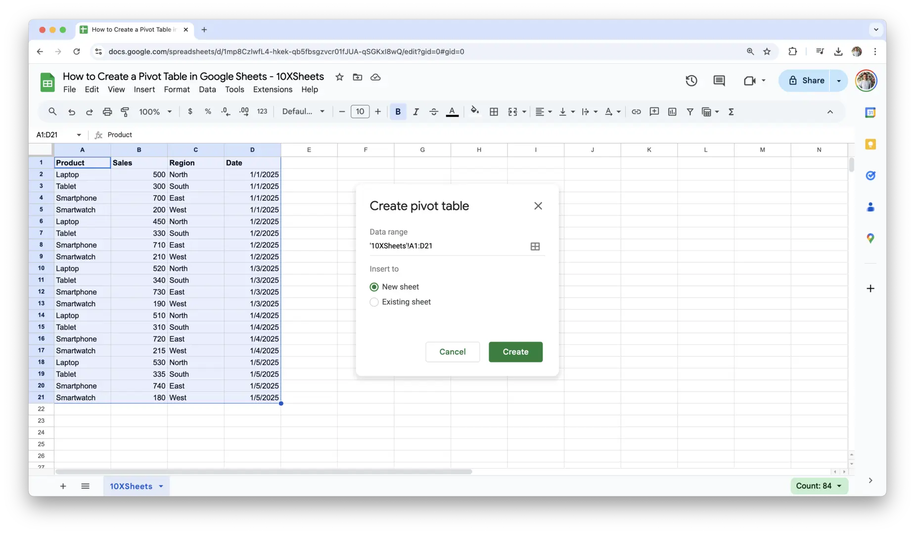
Task: Open the fill color picker
Action: click(x=474, y=111)
